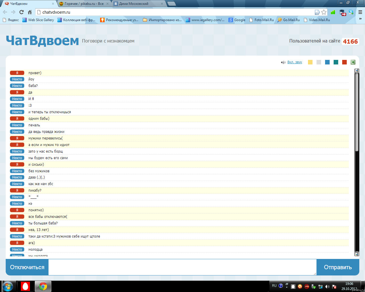The image size is (365, 292).
Task: Open the Коллекция веб-фр... bookmark
Action: coord(76,20)
